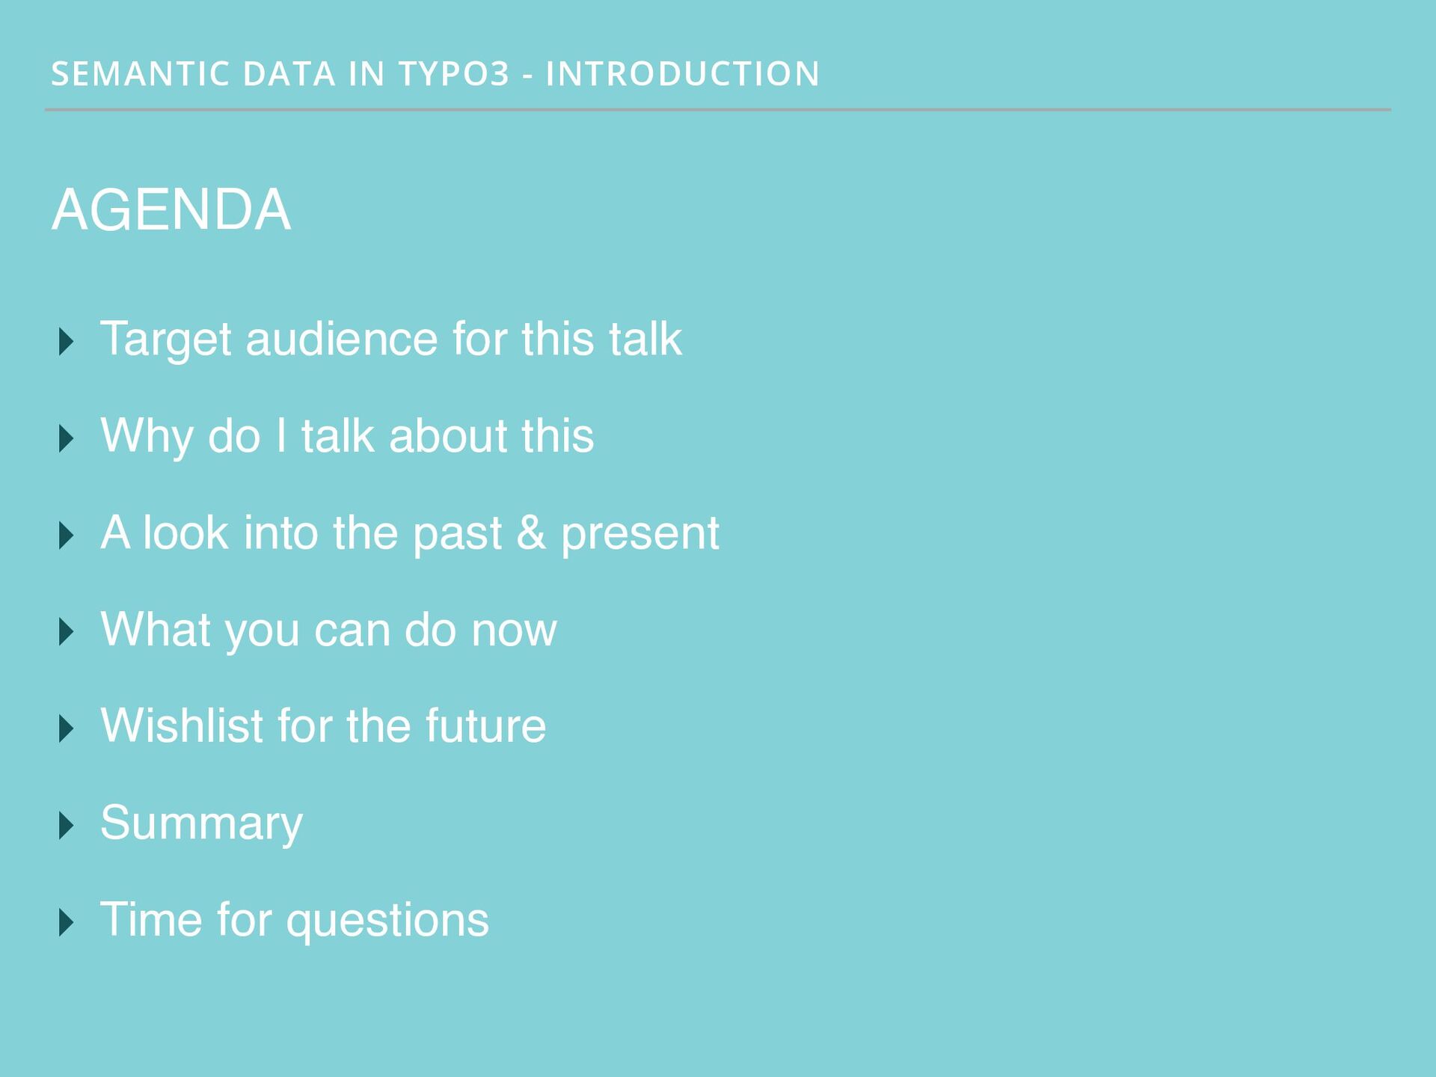
Task: Click the arrow bullet beside Wishlist for the future
Action: tap(67, 728)
